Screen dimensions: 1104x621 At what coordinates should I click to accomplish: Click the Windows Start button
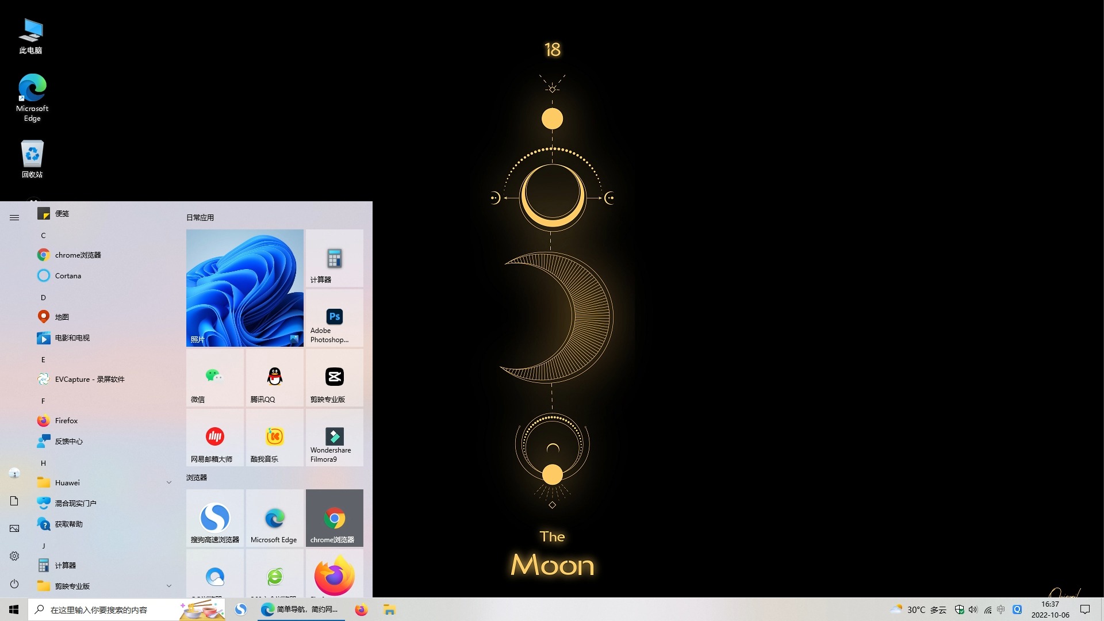tap(14, 609)
